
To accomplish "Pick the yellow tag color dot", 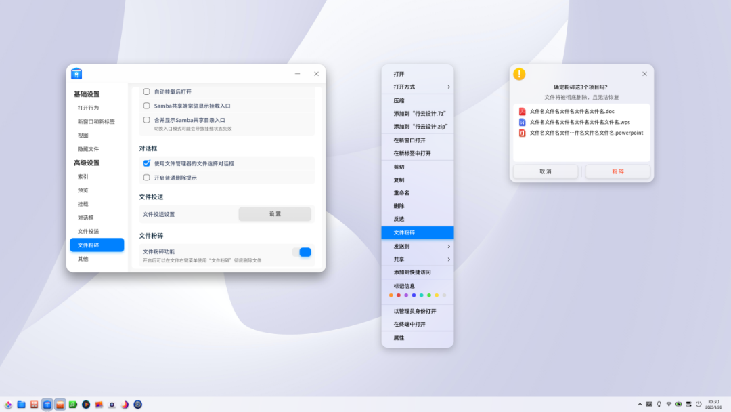I will (437, 295).
